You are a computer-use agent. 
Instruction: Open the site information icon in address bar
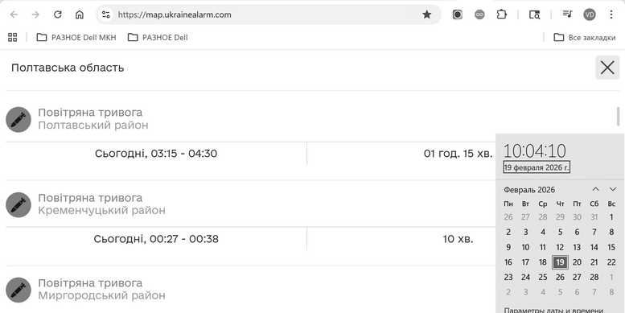[105, 14]
